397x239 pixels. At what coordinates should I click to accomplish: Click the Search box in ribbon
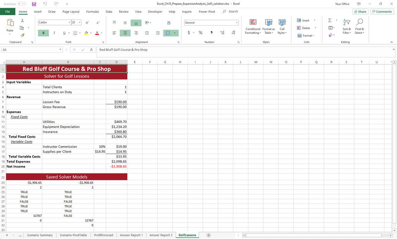click(230, 11)
